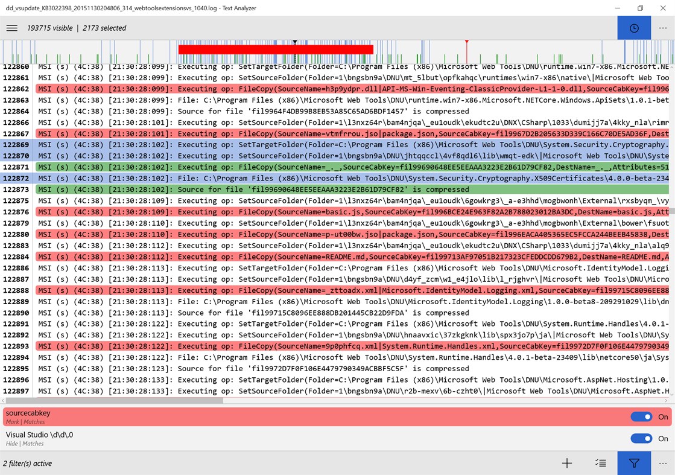Click the clock history button
Image resolution: width=675 pixels, height=475 pixels.
tap(633, 28)
